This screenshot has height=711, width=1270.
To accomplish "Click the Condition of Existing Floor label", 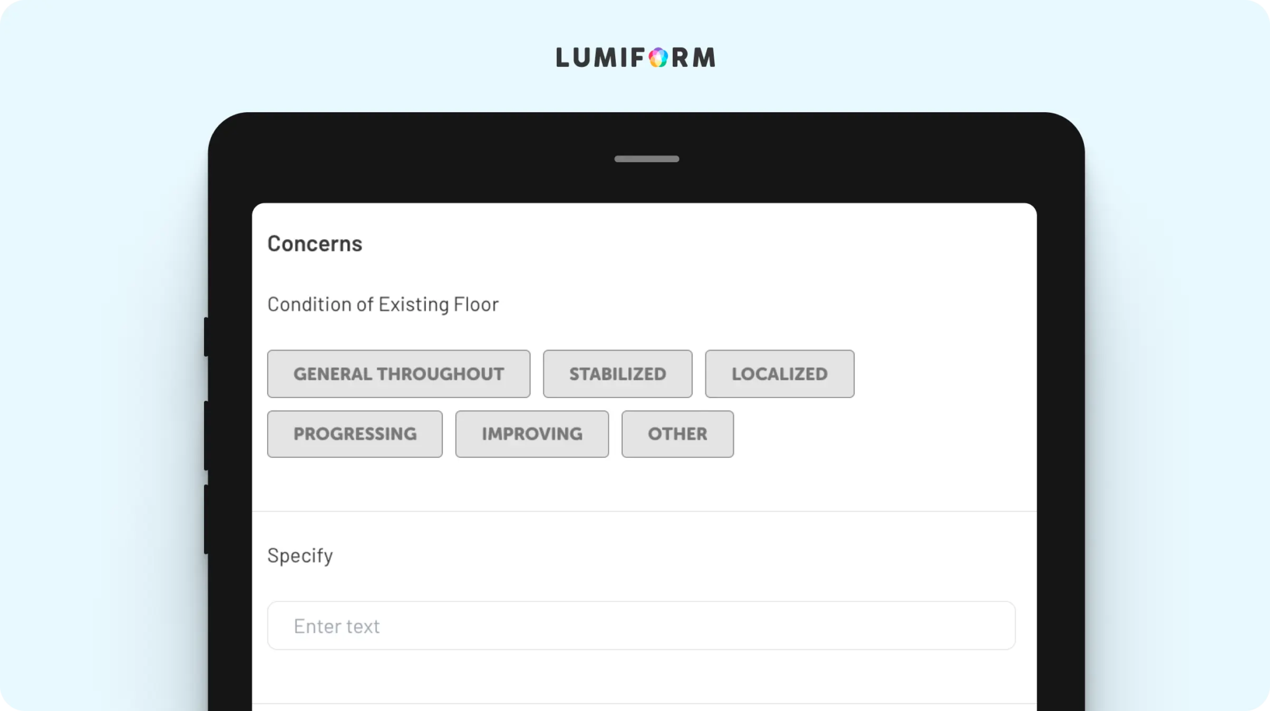I will [383, 305].
